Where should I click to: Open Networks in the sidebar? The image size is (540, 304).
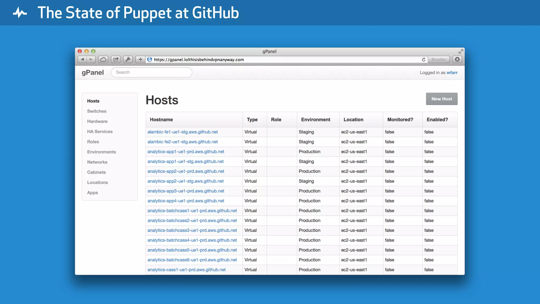97,162
